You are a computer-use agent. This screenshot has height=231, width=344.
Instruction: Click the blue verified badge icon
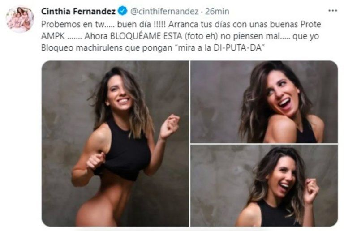123,11
